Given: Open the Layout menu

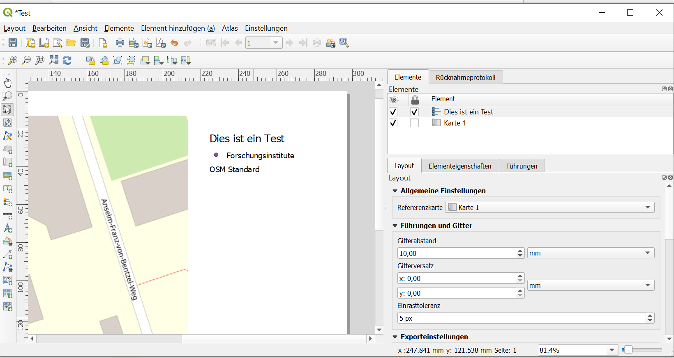Looking at the screenshot, I should 14,28.
